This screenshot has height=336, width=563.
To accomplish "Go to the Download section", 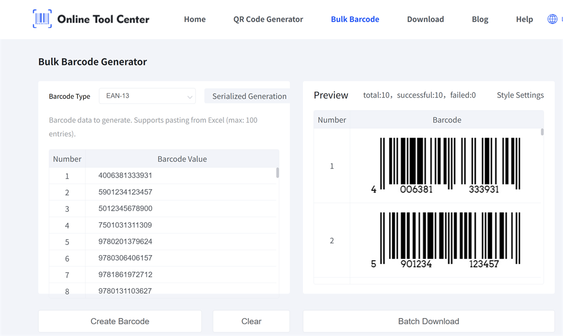I will pyautogui.click(x=425, y=19).
